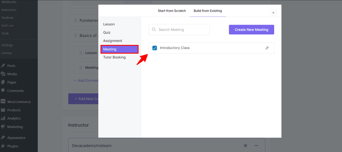Select the Build from Existing tab

click(207, 11)
